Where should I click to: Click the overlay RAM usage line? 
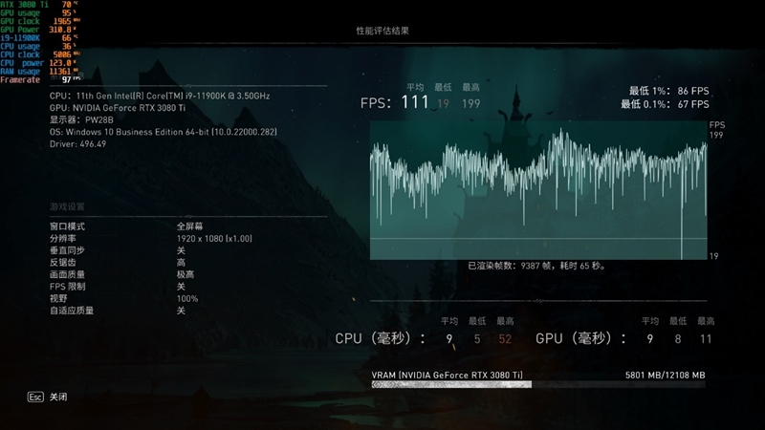tap(39, 71)
